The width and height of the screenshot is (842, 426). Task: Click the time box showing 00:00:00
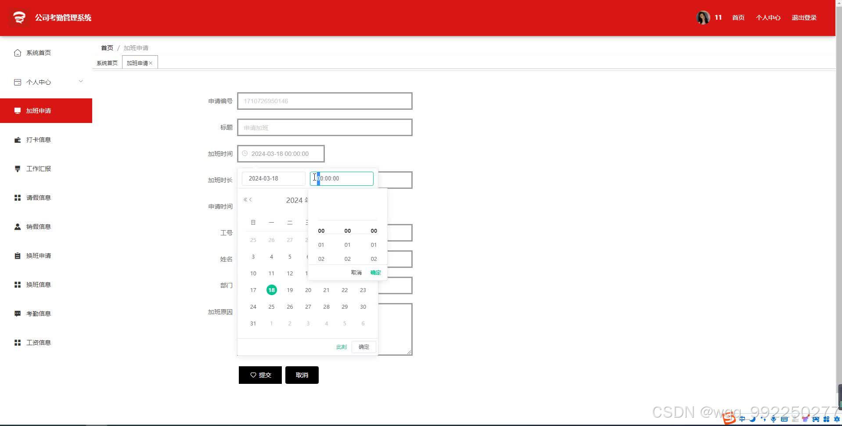pos(342,178)
